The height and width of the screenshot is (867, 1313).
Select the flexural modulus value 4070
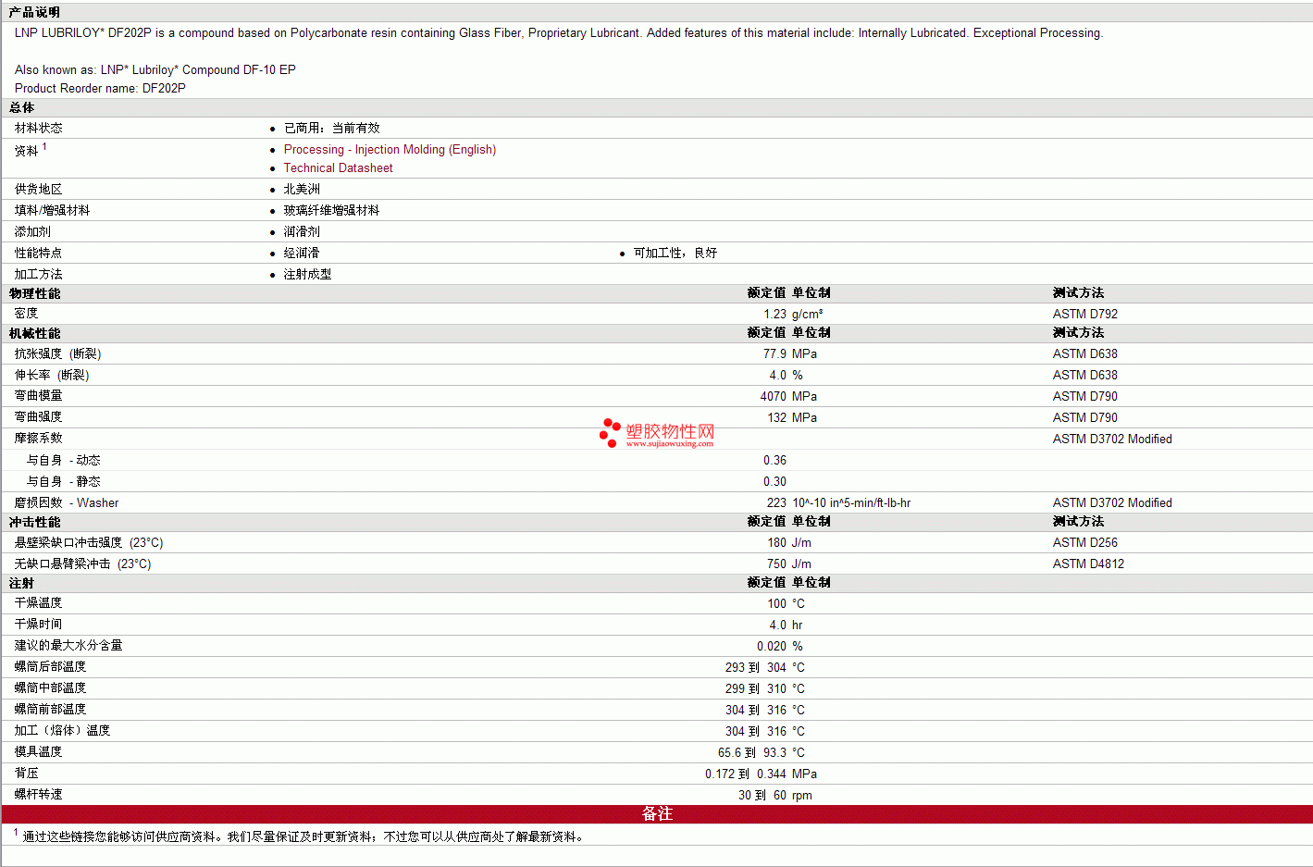tap(774, 397)
